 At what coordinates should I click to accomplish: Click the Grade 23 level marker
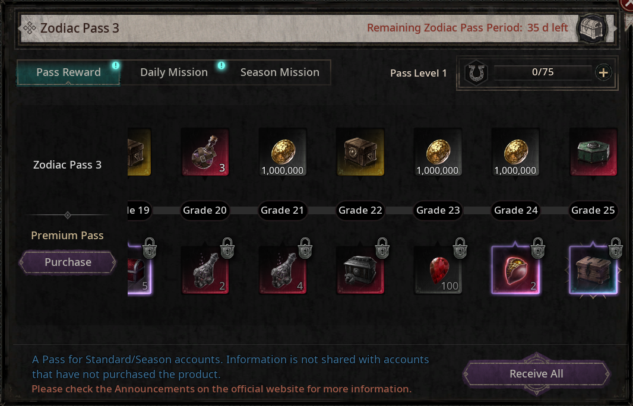click(438, 210)
